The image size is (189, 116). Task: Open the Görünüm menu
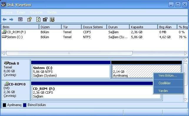pos(36,13)
